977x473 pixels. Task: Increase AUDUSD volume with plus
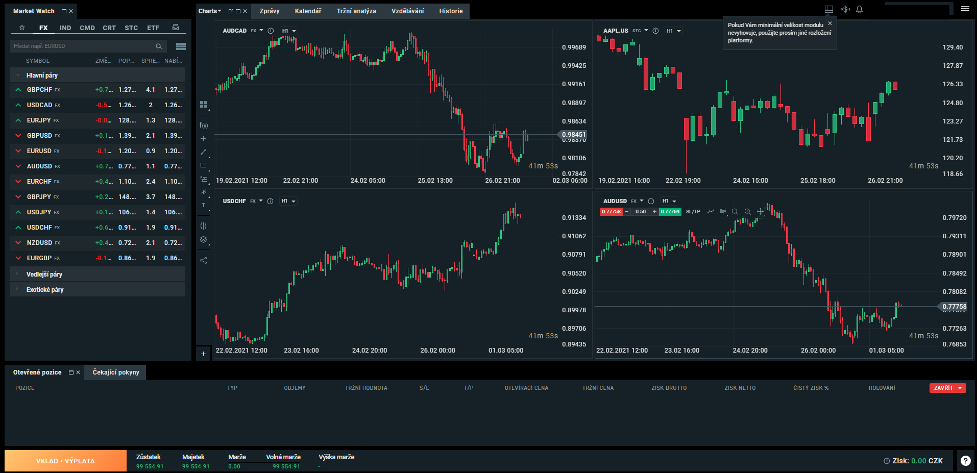(654, 211)
